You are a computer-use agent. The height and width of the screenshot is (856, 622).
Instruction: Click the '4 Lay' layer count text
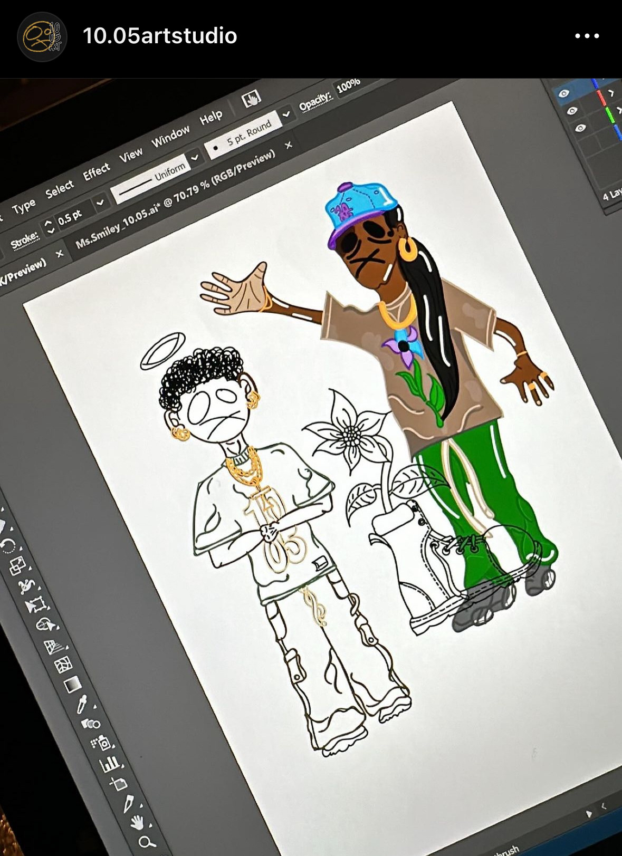pyautogui.click(x=612, y=194)
